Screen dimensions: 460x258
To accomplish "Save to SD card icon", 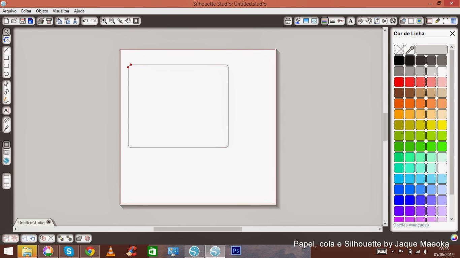I will coord(30,21).
